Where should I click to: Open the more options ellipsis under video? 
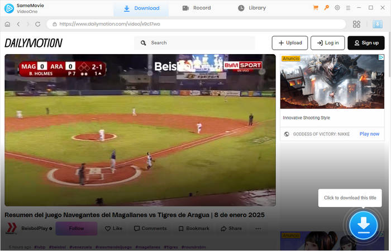tap(258, 229)
